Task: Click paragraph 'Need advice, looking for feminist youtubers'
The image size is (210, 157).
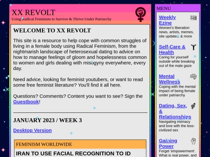Action: point(78,82)
